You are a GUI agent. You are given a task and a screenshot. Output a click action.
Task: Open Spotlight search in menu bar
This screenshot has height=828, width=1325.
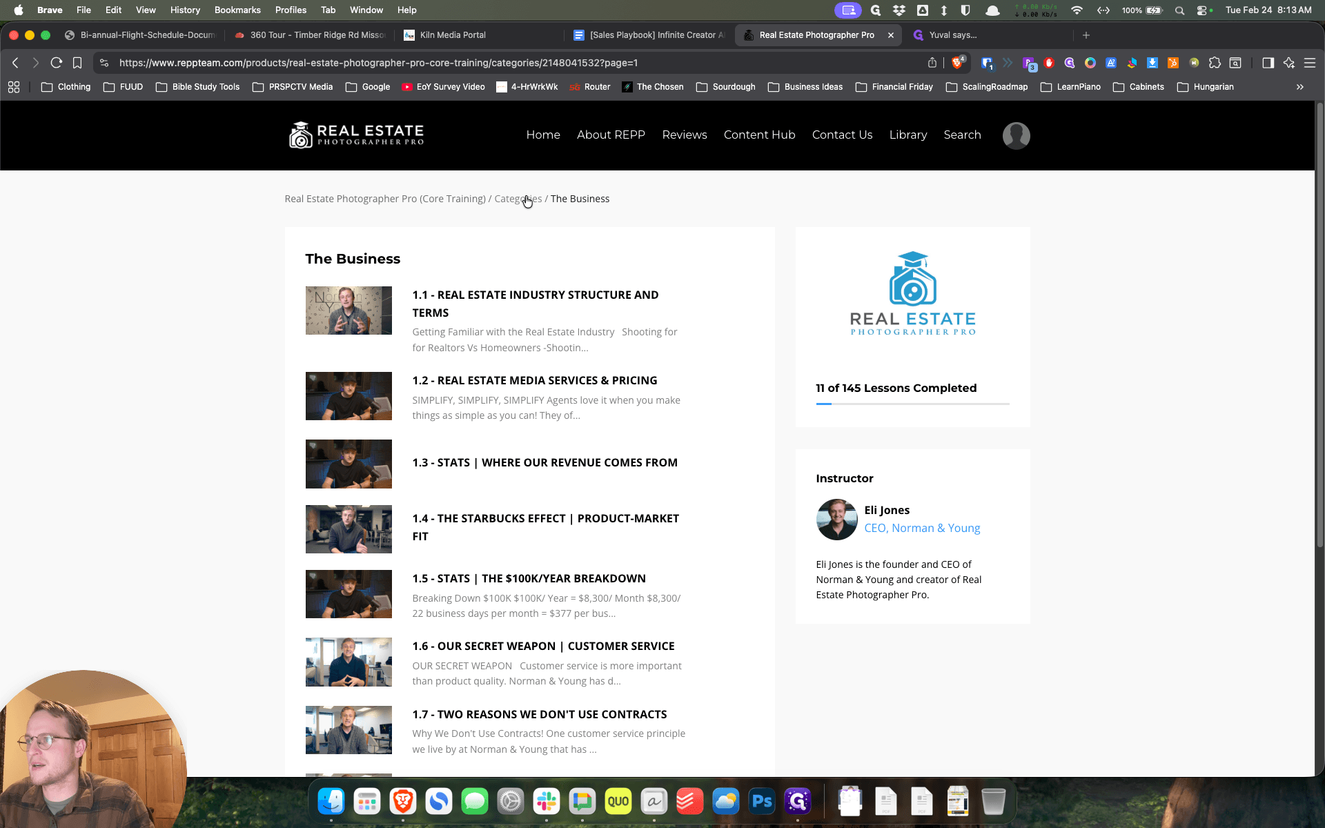click(1179, 10)
